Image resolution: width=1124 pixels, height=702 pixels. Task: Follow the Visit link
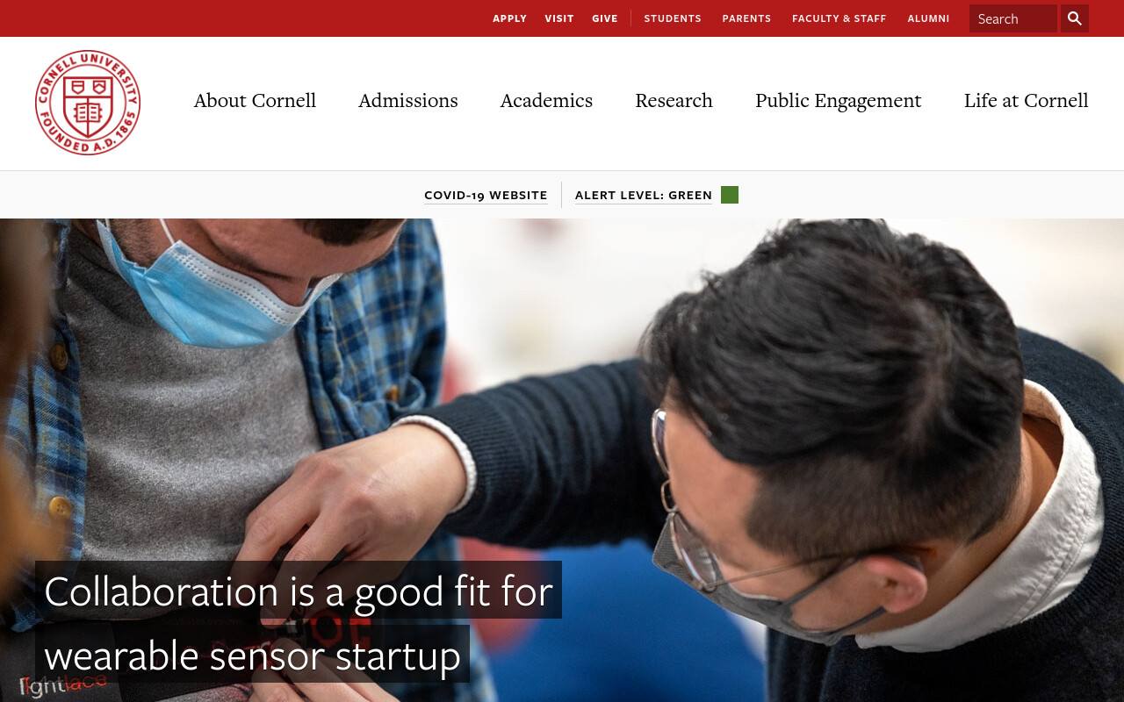559,18
